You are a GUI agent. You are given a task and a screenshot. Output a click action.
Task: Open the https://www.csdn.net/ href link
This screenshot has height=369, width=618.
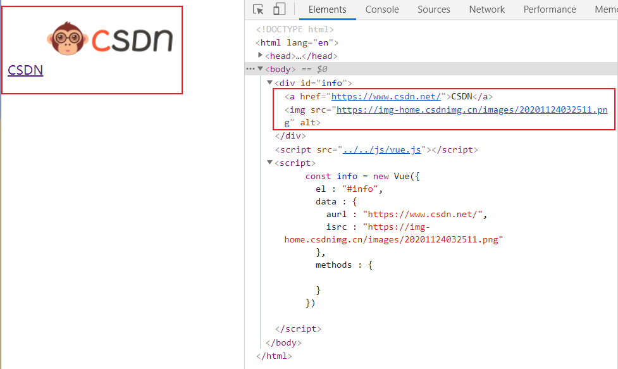(386, 97)
